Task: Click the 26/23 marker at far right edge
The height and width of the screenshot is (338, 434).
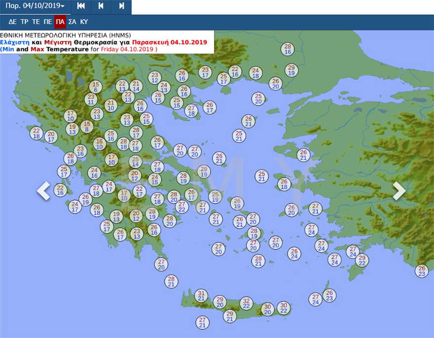Action: 422,271
